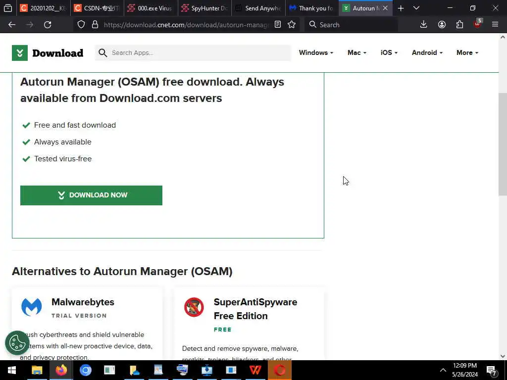Open the Windows Start menu
Screen dimensions: 507x380
click(12, 370)
